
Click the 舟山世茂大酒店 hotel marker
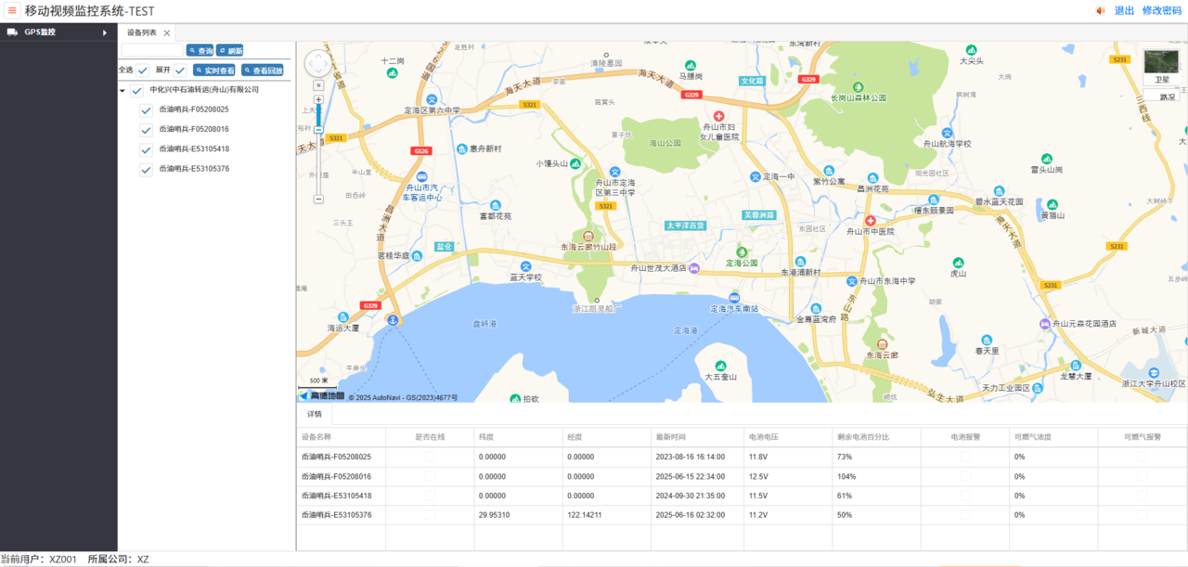(x=693, y=267)
